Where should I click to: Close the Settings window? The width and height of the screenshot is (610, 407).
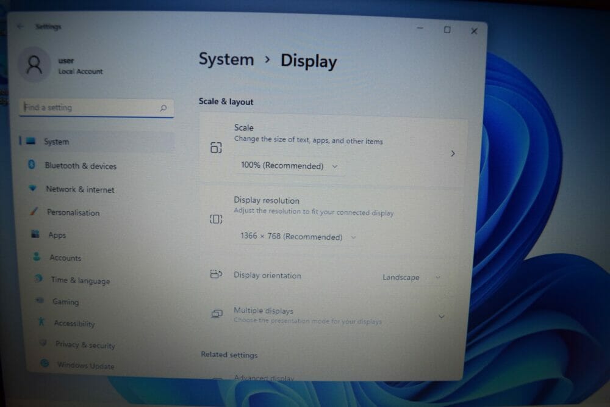[x=474, y=31]
